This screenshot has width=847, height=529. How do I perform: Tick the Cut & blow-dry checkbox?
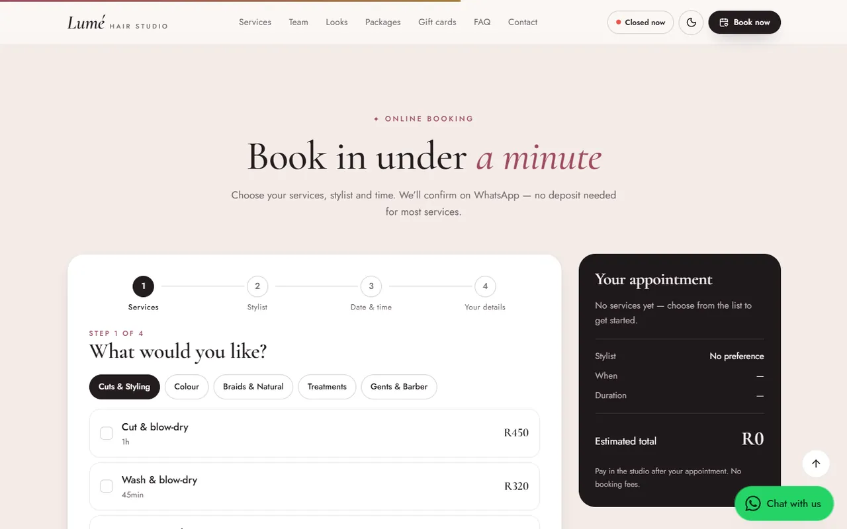pos(107,433)
